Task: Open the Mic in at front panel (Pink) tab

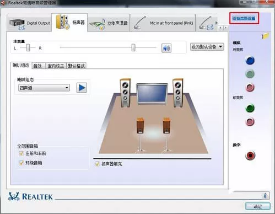Action: click(x=163, y=23)
